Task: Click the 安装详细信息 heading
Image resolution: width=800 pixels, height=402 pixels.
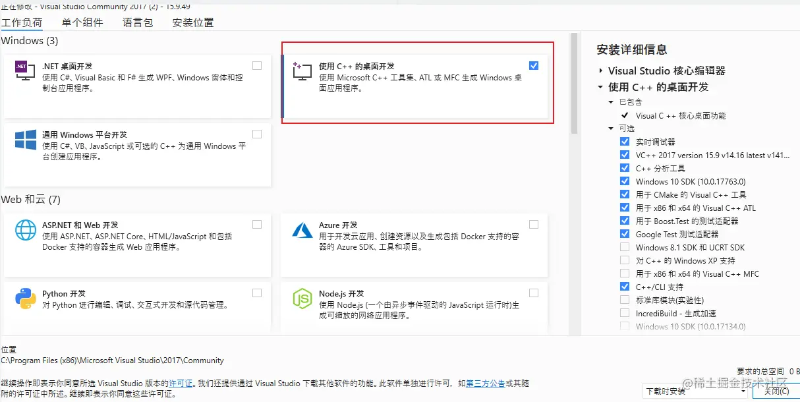Action: click(632, 49)
